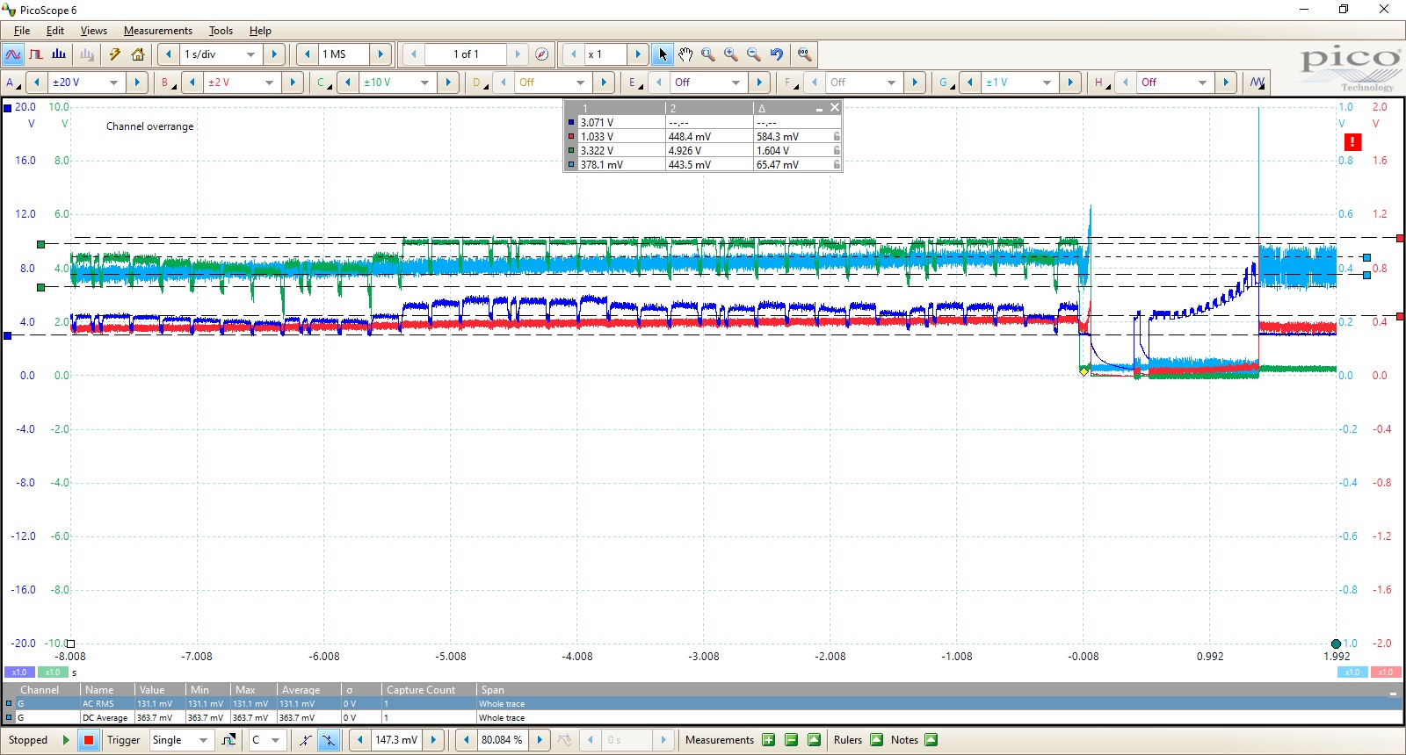Image resolution: width=1406 pixels, height=755 pixels.
Task: Click the Zoom Out tool
Action: click(x=754, y=54)
